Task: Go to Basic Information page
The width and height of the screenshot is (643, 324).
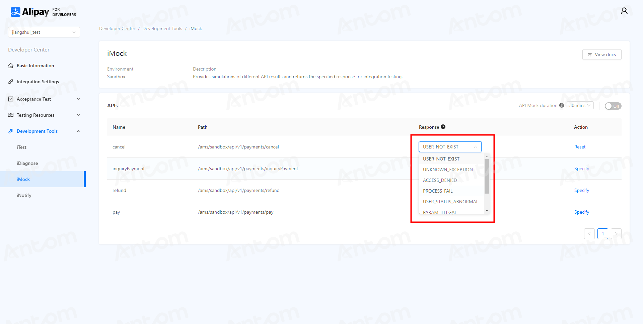Action: 35,66
